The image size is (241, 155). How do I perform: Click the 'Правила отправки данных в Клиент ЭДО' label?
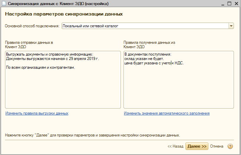coord(29,45)
